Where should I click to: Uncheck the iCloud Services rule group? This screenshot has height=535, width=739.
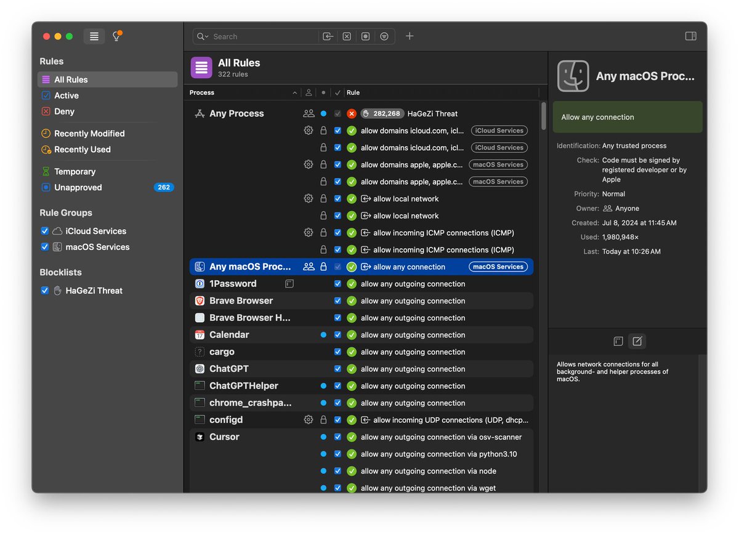click(44, 231)
